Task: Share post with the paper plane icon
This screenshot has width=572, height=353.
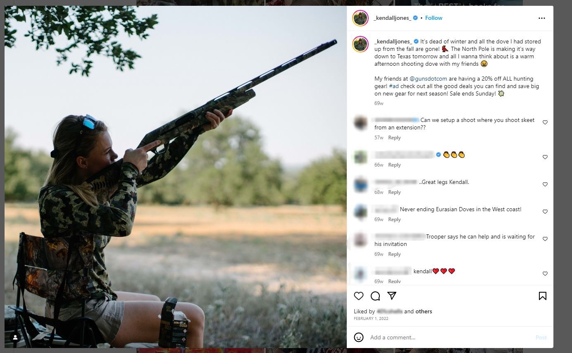Action: pos(392,296)
